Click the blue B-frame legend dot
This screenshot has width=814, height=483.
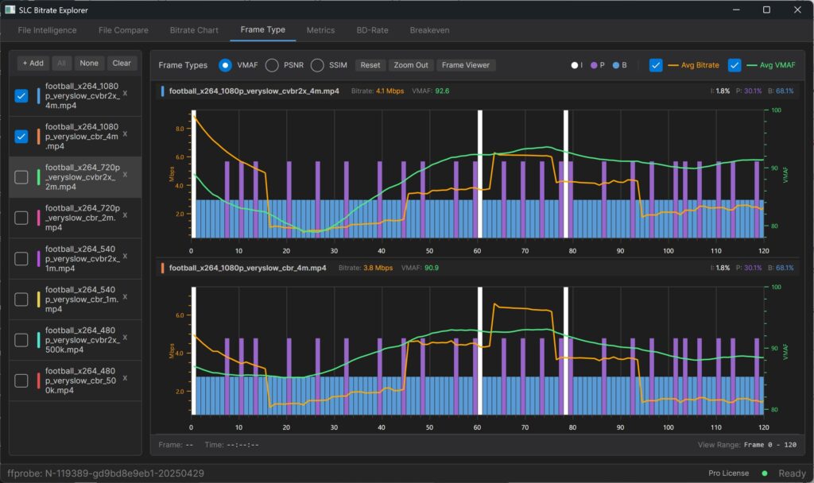pos(616,65)
